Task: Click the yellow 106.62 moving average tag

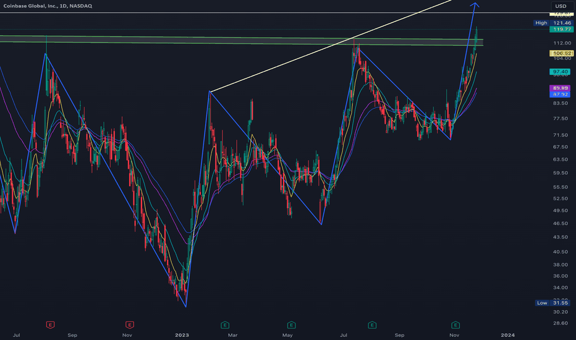Action: pos(561,53)
